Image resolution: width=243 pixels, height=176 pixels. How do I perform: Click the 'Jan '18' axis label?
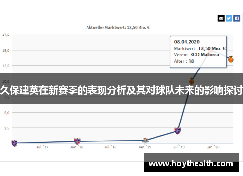point(77,147)
